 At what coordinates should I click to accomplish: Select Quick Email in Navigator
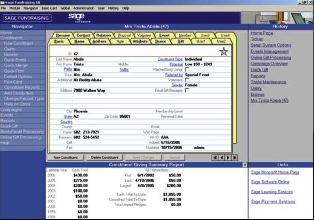(x=15, y=60)
